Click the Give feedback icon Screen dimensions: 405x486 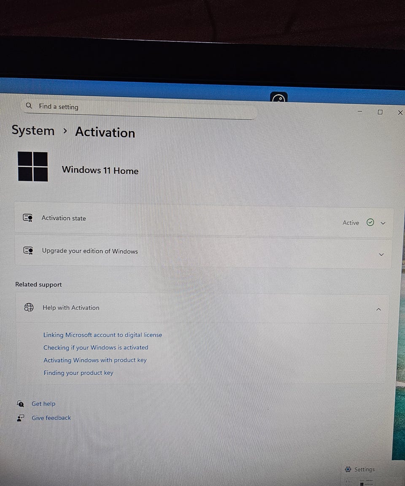click(x=20, y=418)
